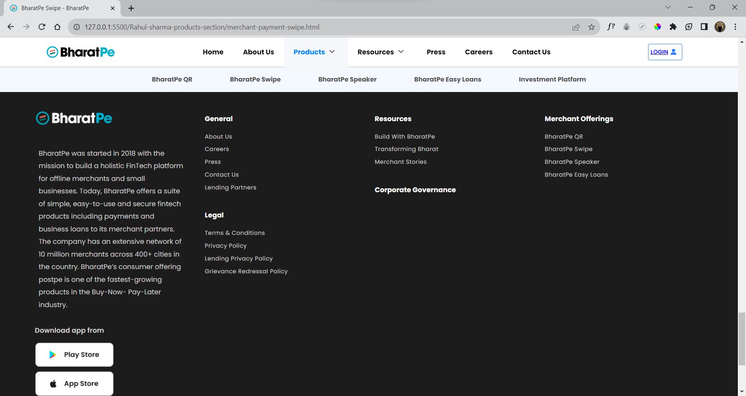Open a new browser tab
Screen dimensions: 746x396
[x=131, y=8]
